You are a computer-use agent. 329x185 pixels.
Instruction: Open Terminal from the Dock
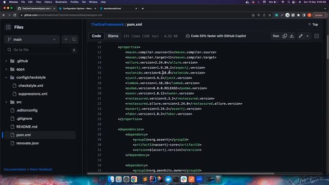176,179
